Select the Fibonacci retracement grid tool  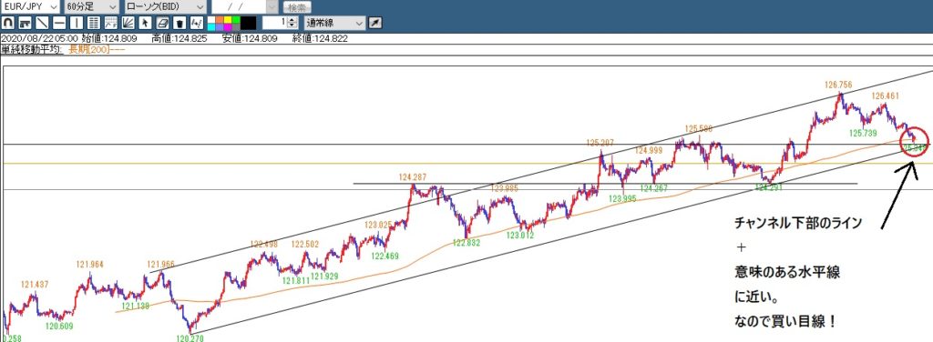tap(94, 23)
